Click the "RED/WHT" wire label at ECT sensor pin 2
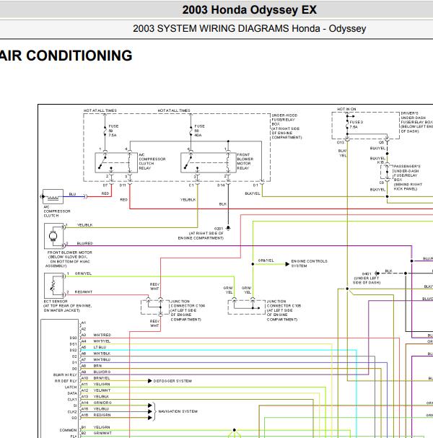This screenshot has width=433, height=438. (83, 292)
